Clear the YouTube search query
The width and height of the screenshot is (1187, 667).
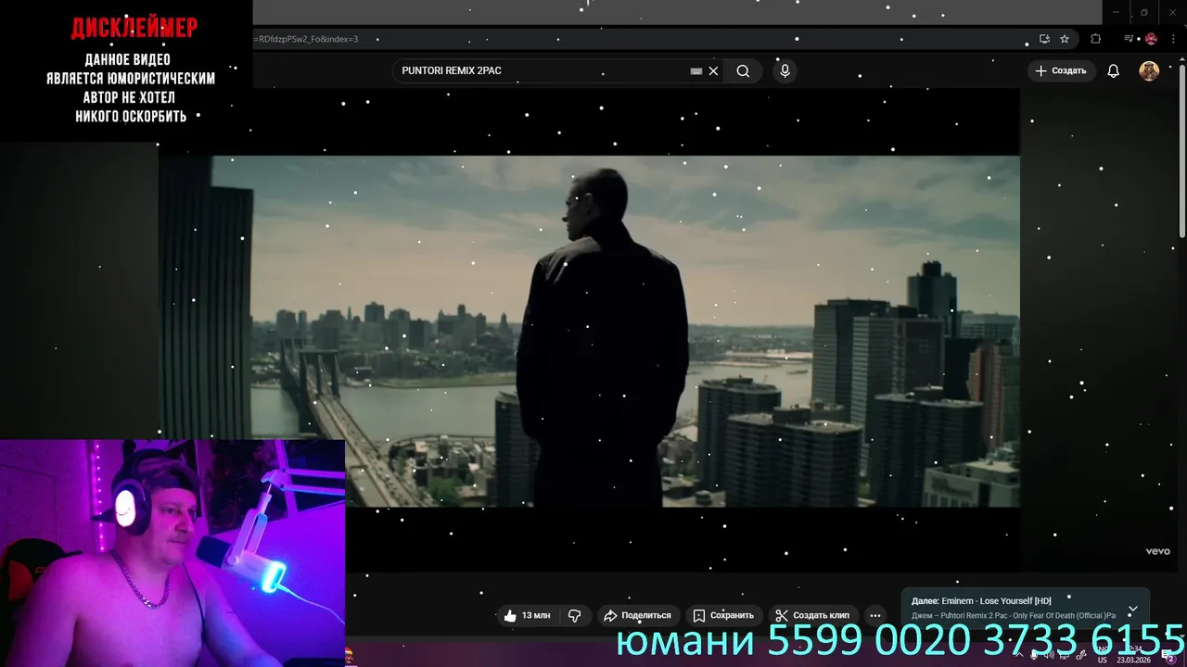pyautogui.click(x=713, y=70)
